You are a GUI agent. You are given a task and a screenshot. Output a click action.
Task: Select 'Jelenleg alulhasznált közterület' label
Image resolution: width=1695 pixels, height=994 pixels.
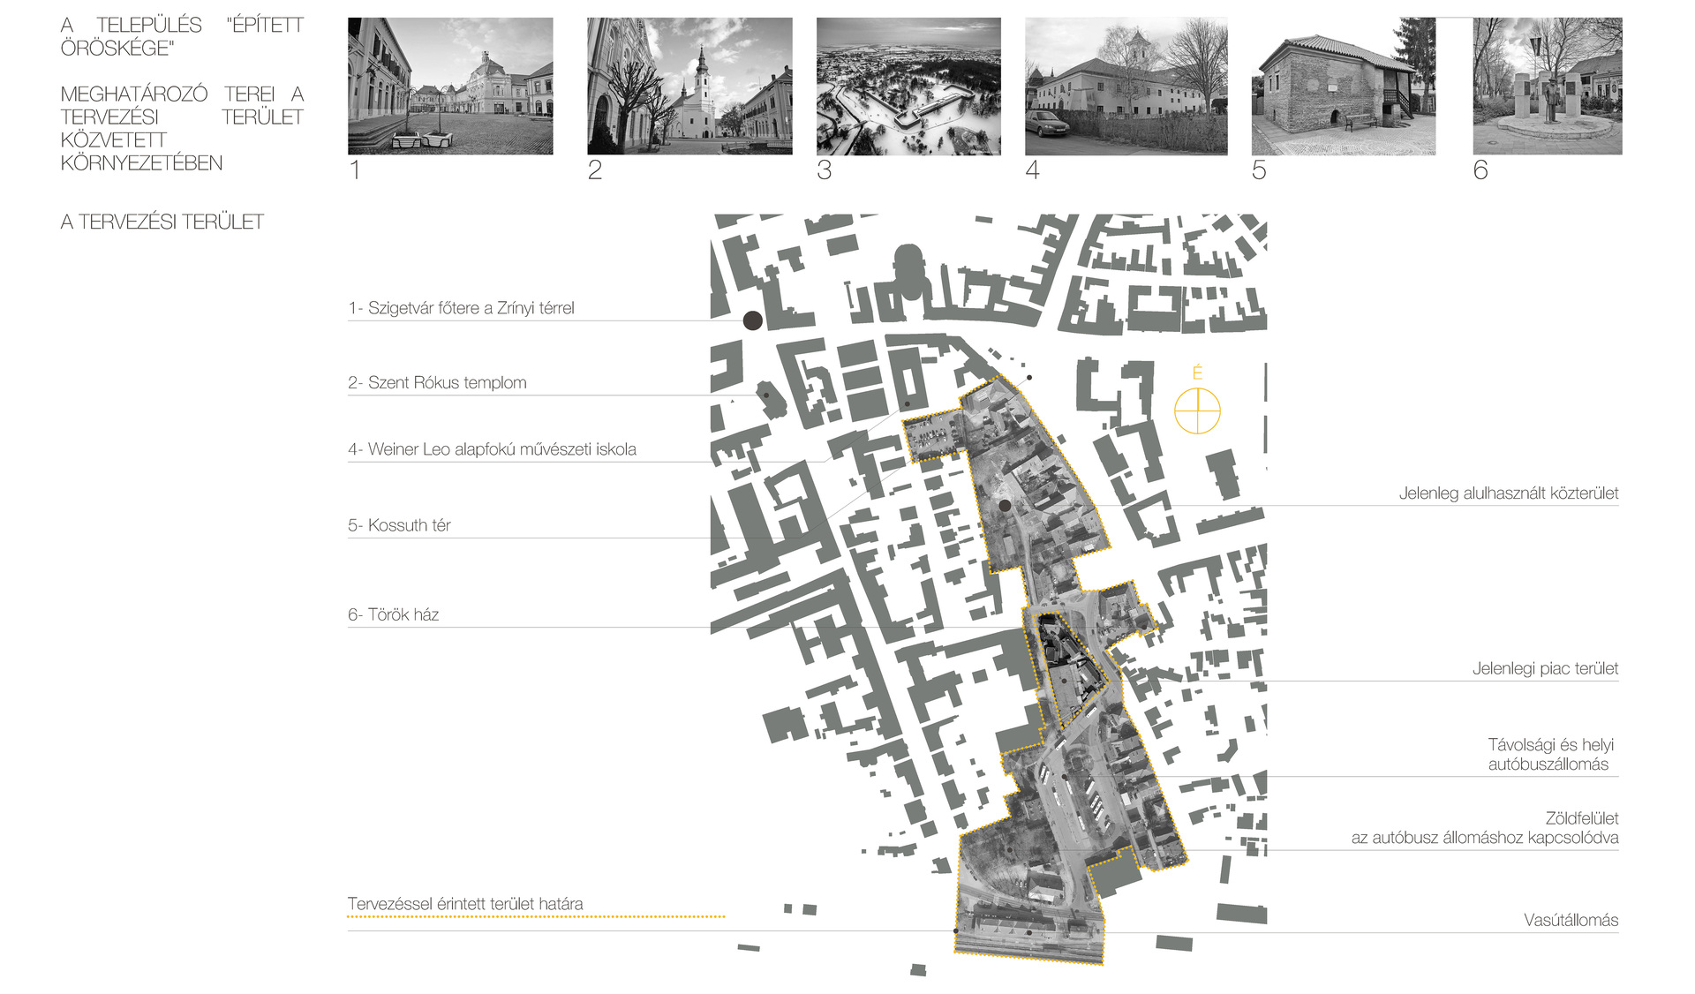(x=1509, y=493)
